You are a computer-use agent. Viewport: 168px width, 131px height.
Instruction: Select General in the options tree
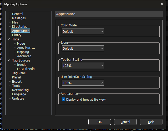tap(18, 14)
